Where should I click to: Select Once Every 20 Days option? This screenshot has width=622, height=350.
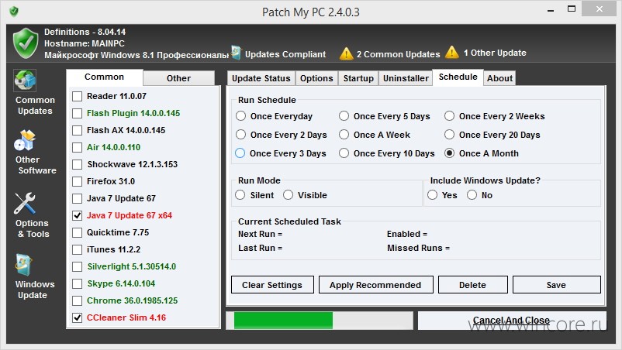pyautogui.click(x=450, y=135)
